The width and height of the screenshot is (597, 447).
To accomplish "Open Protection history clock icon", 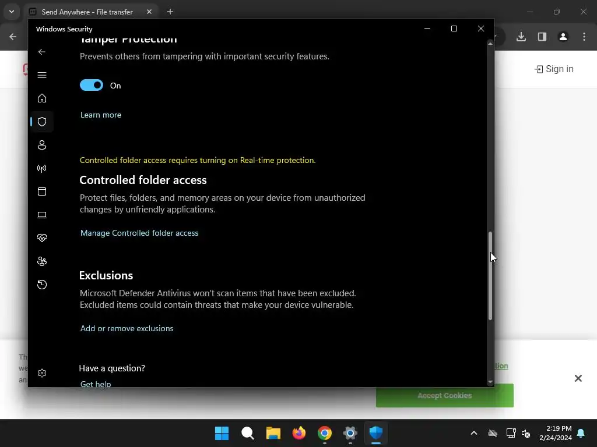I will 42,284.
